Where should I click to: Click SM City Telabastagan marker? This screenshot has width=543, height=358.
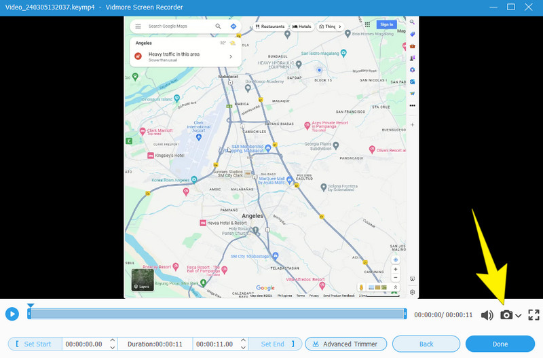[x=276, y=256]
